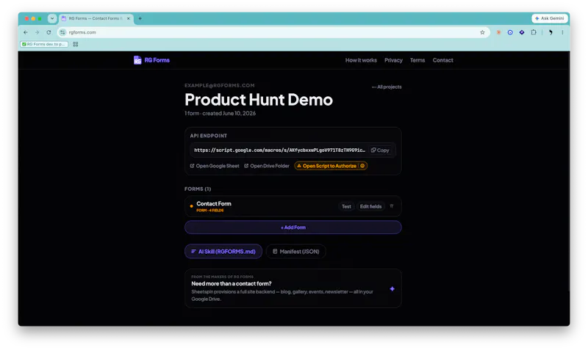
Task: Click info icon beside Open Script to Authorize
Action: point(362,166)
